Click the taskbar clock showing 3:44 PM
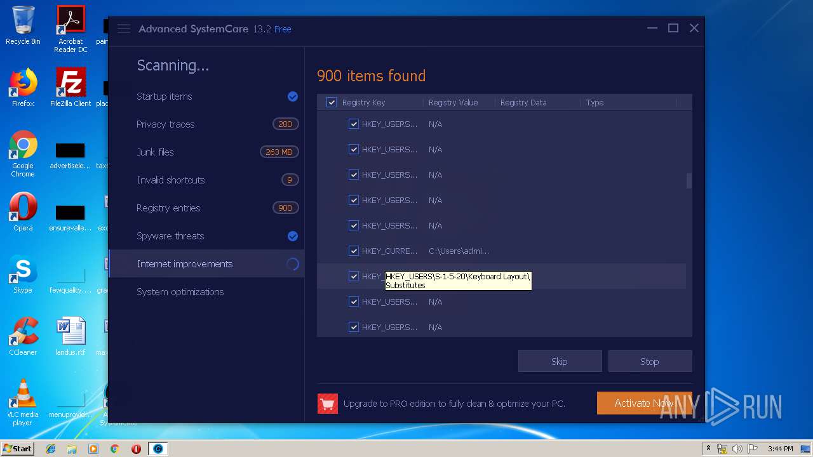The height and width of the screenshot is (457, 813). (780, 449)
